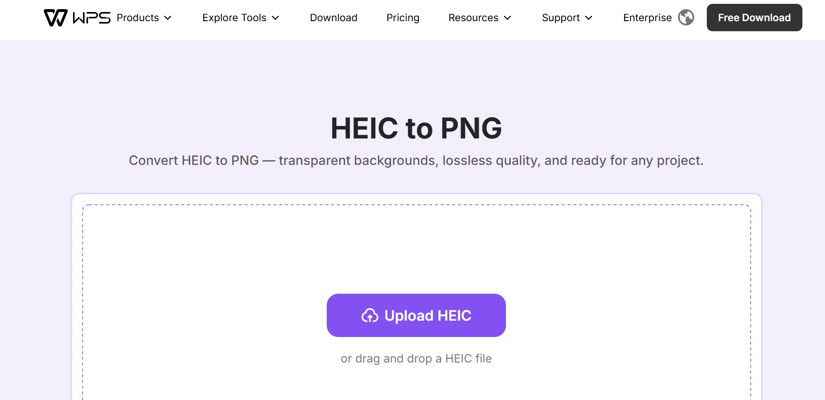Visit the Enterprise page
The height and width of the screenshot is (400, 825).
(x=647, y=18)
